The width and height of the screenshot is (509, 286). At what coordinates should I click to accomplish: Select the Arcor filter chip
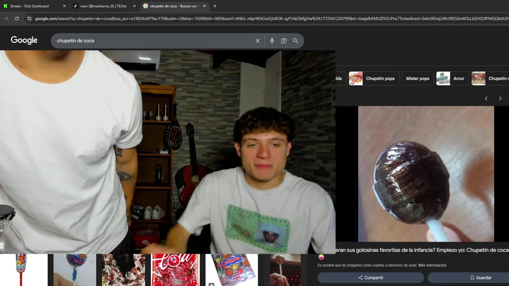[452, 78]
